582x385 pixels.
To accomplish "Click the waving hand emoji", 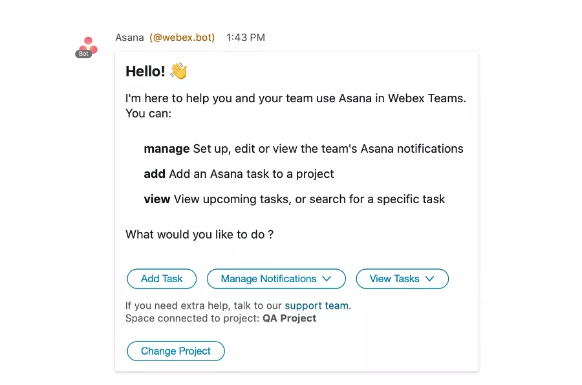I will (x=178, y=71).
